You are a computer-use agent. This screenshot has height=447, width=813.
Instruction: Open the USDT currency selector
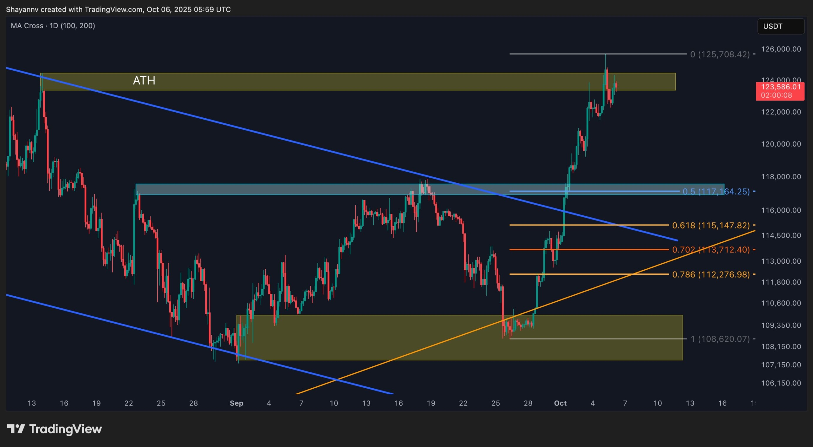click(x=781, y=26)
